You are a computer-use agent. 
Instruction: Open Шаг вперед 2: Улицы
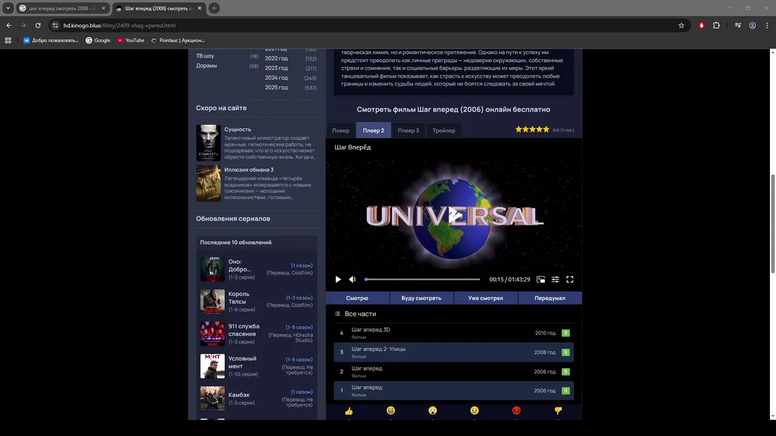point(453,352)
